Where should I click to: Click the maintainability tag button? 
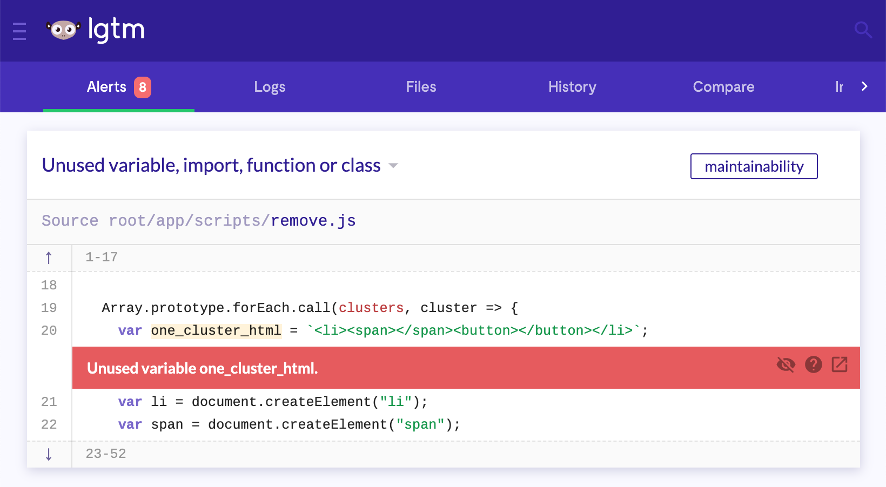point(754,166)
